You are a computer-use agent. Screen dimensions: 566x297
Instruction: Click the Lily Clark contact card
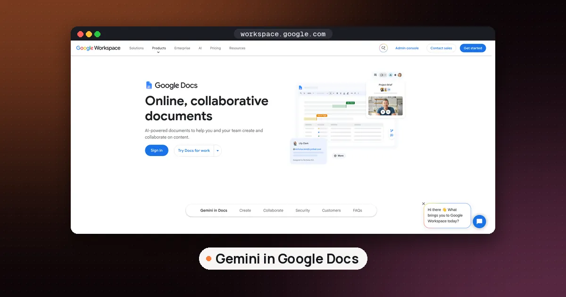coord(308,151)
